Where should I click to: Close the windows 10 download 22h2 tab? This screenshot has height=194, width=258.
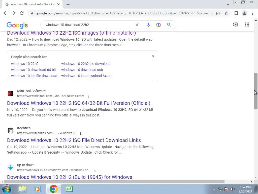(x=58, y=4)
